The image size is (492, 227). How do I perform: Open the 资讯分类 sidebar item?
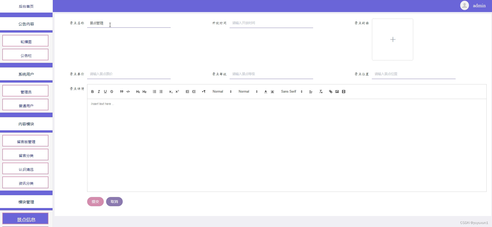pos(25,182)
